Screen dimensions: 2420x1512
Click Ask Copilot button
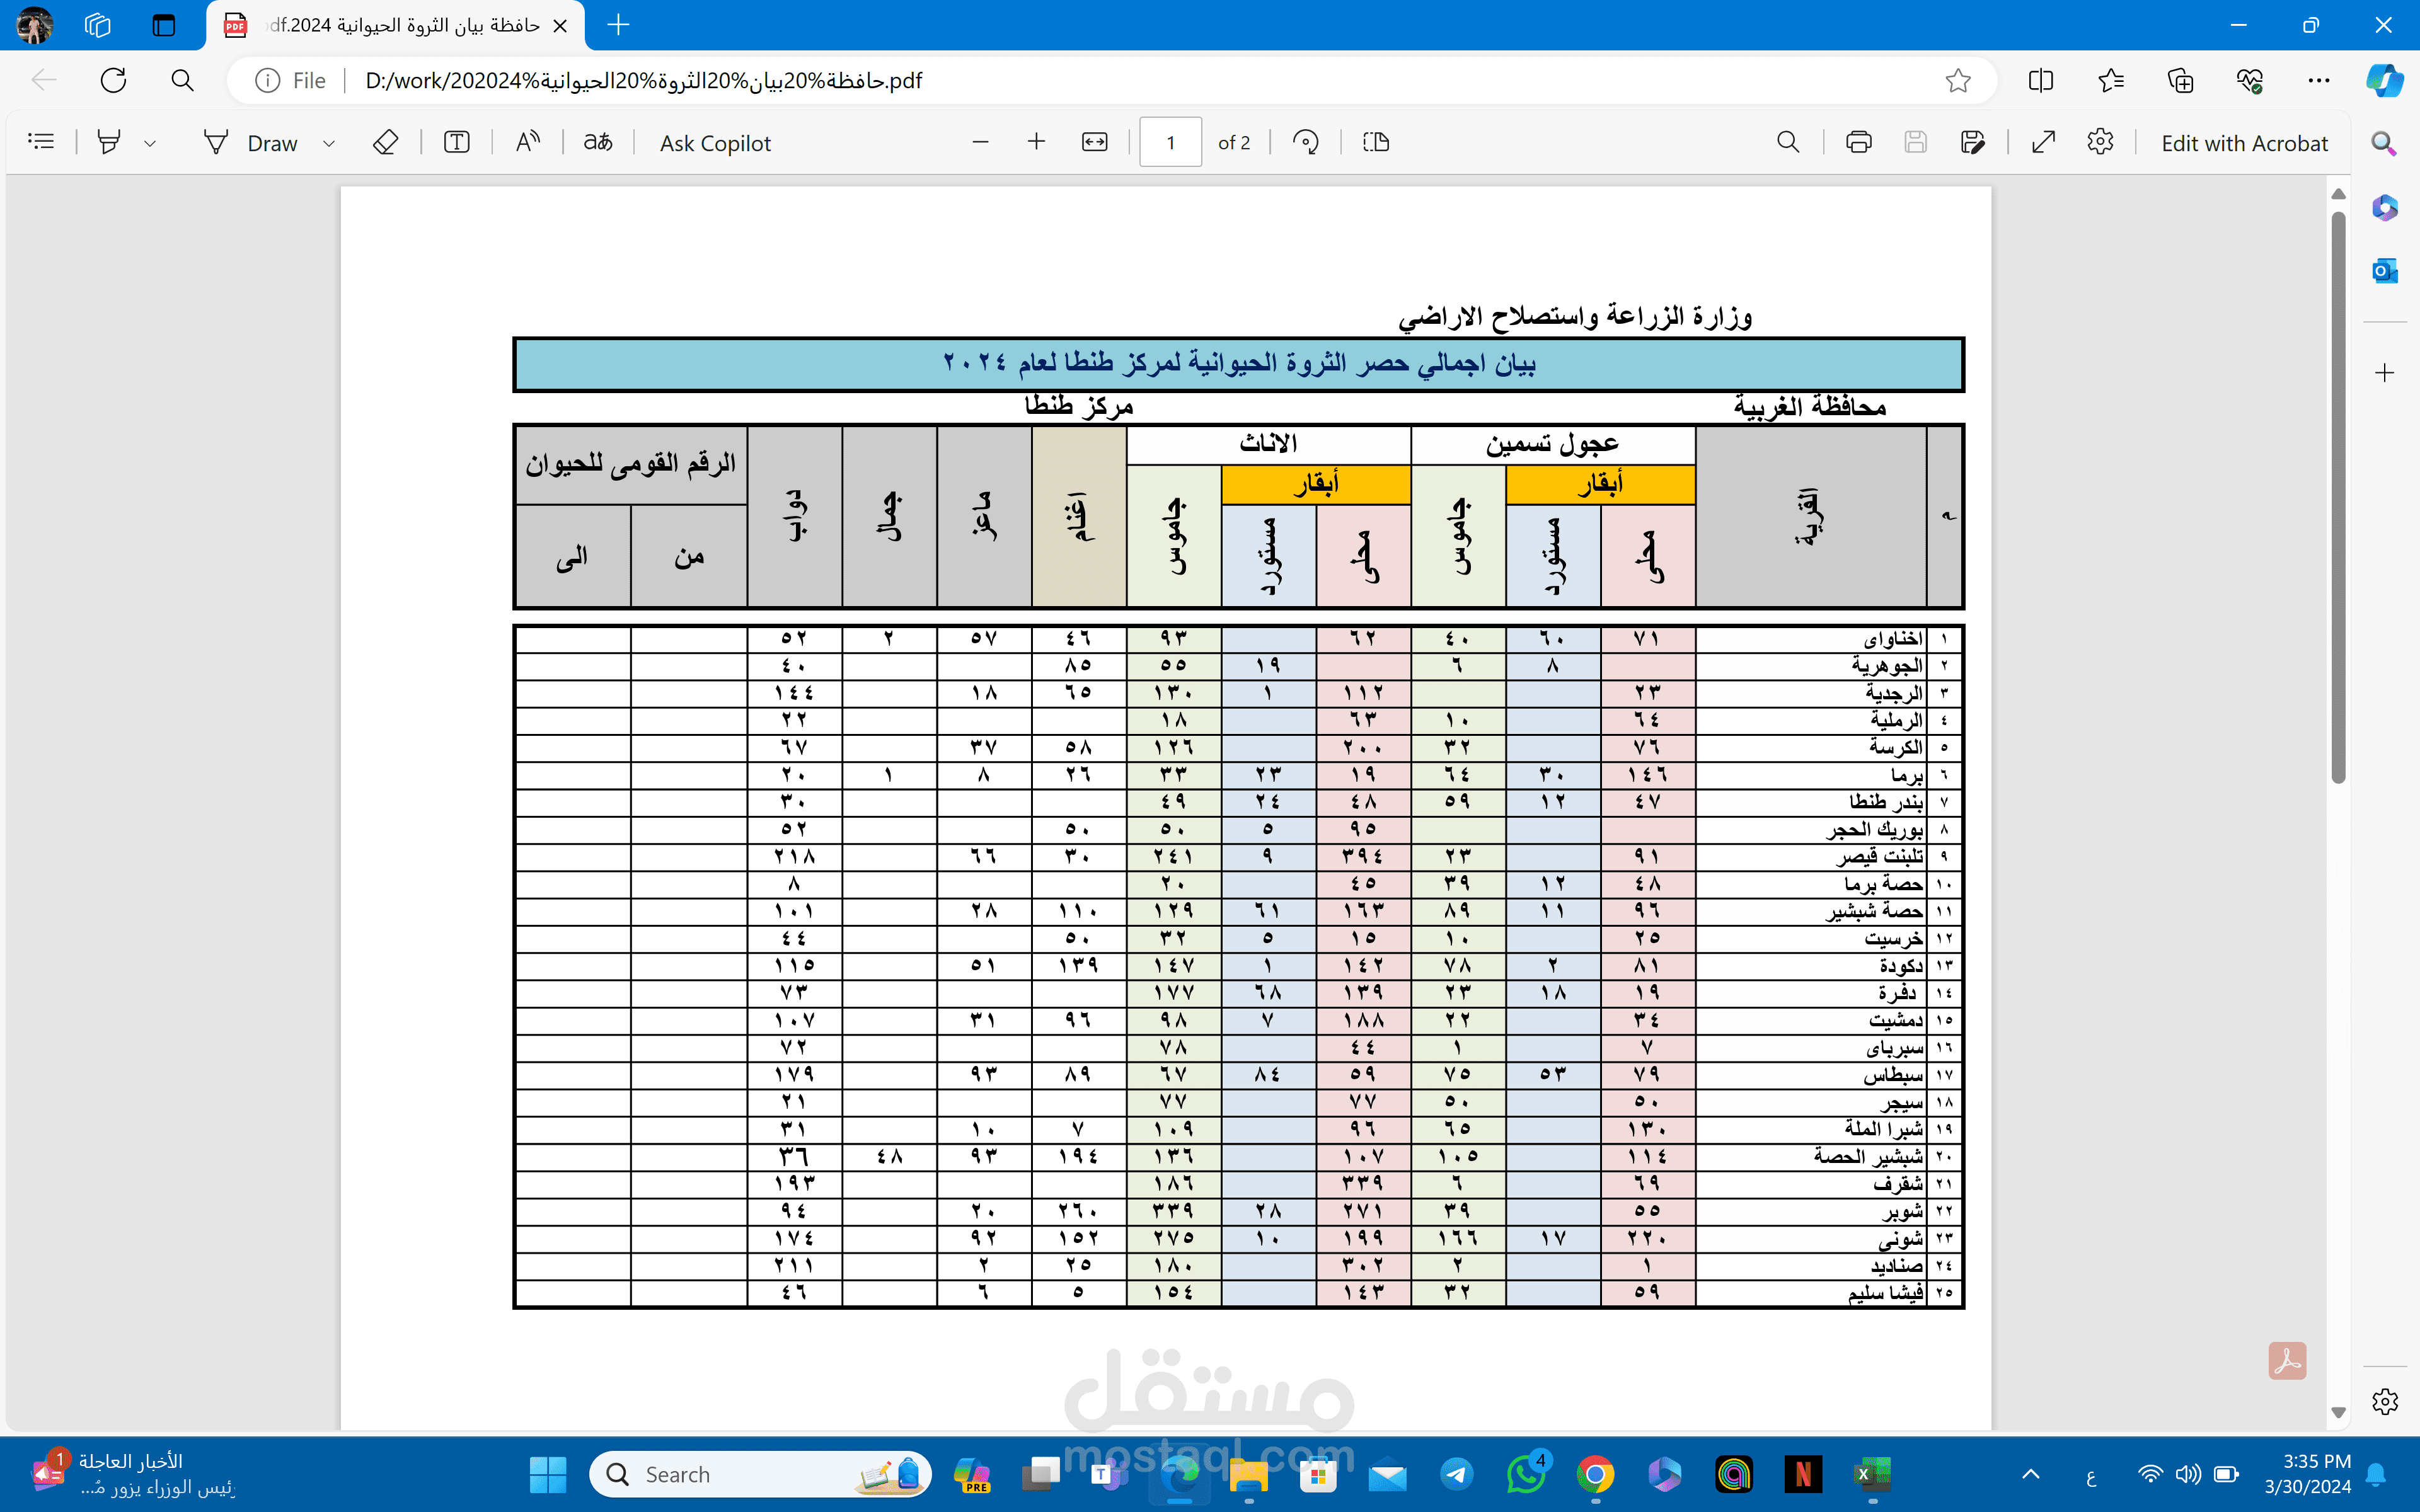[x=715, y=143]
